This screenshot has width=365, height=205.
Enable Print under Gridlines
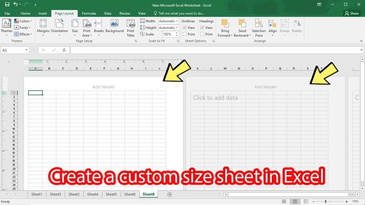point(184,34)
